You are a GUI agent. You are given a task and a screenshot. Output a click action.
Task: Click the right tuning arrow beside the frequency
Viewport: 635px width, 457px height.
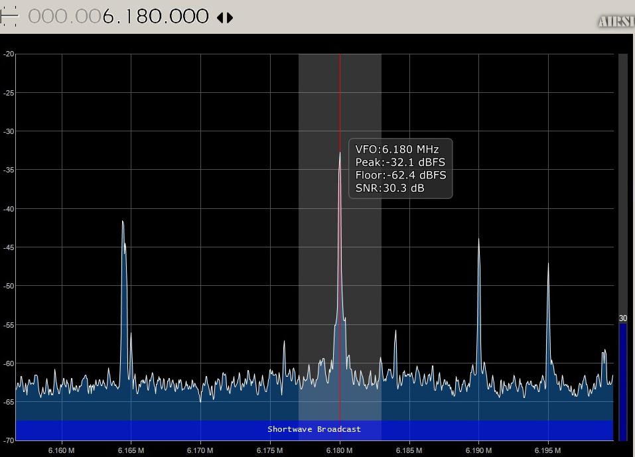click(x=230, y=17)
